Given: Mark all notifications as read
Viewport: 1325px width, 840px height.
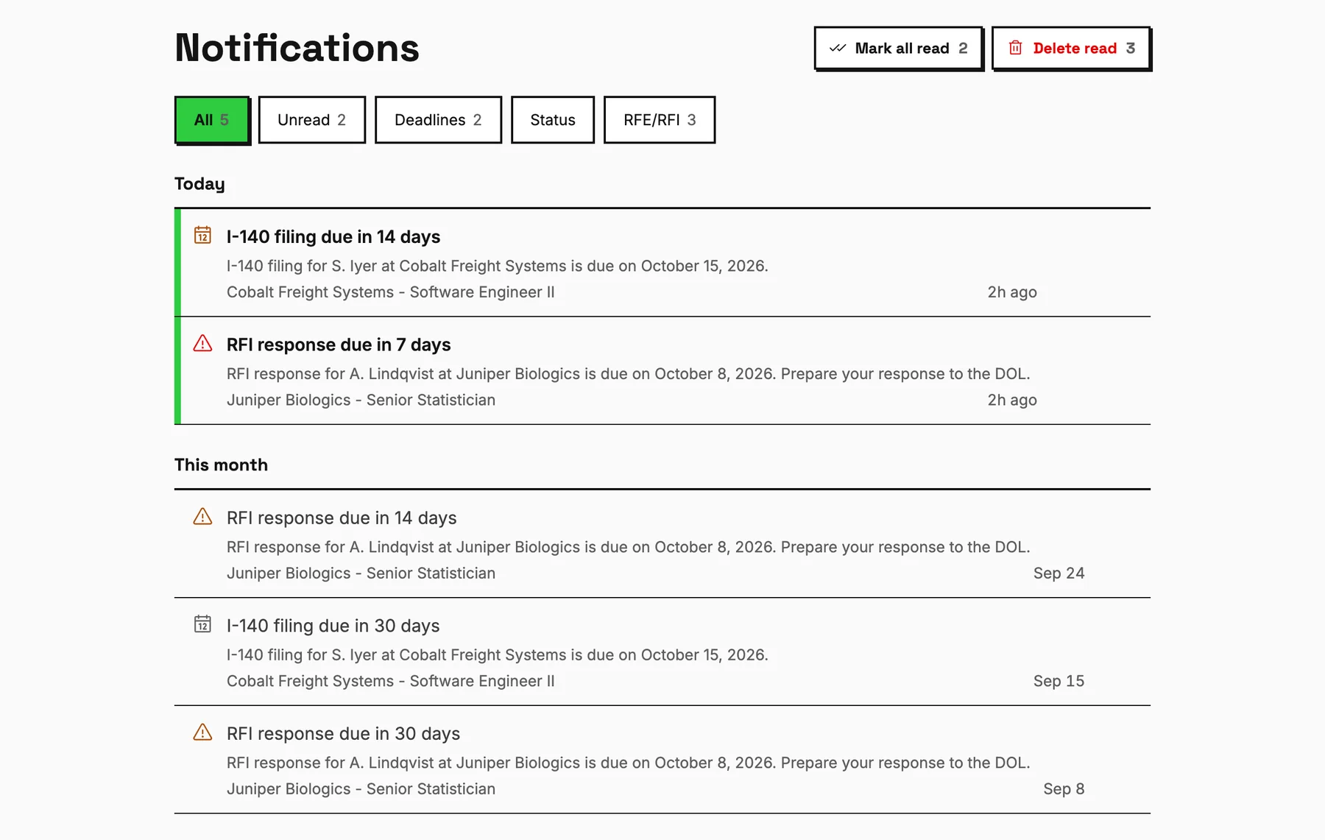Looking at the screenshot, I should 898,49.
